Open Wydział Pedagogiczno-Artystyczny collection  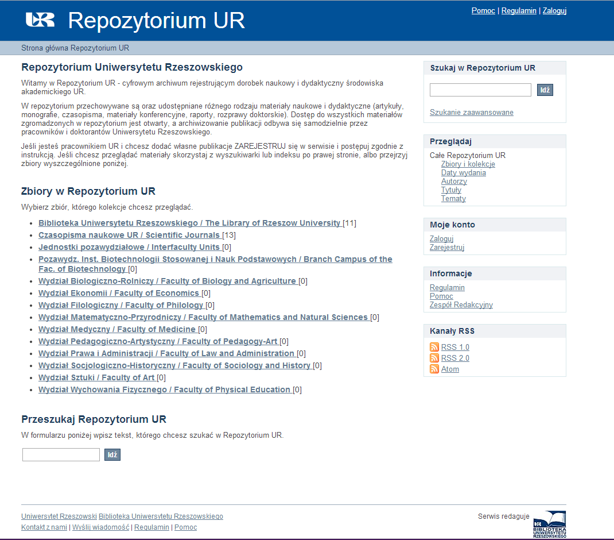158,342
